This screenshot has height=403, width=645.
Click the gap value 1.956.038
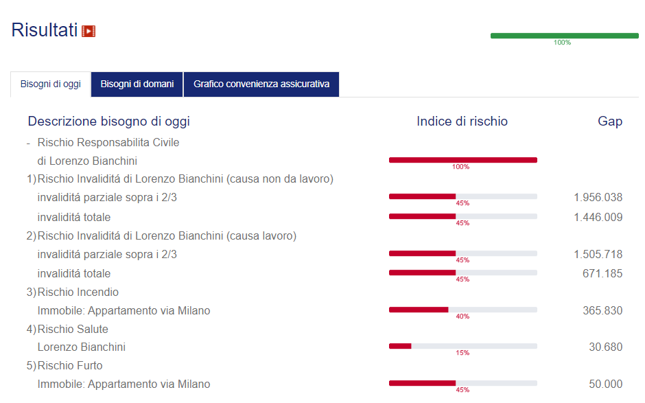[598, 198]
